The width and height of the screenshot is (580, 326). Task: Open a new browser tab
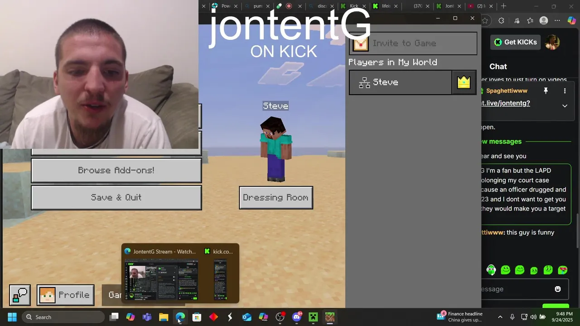coord(503,6)
